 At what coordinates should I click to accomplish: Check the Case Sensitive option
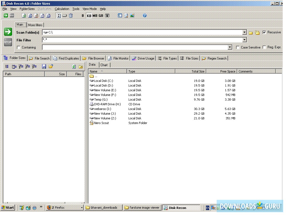click(x=238, y=47)
